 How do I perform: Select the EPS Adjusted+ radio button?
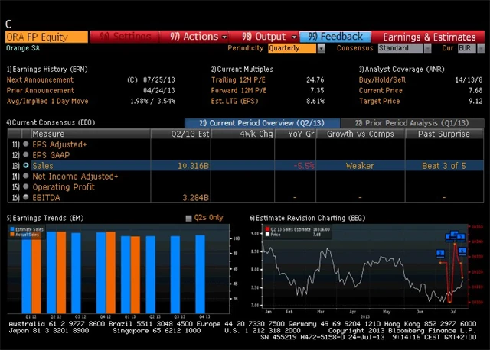[x=26, y=144]
